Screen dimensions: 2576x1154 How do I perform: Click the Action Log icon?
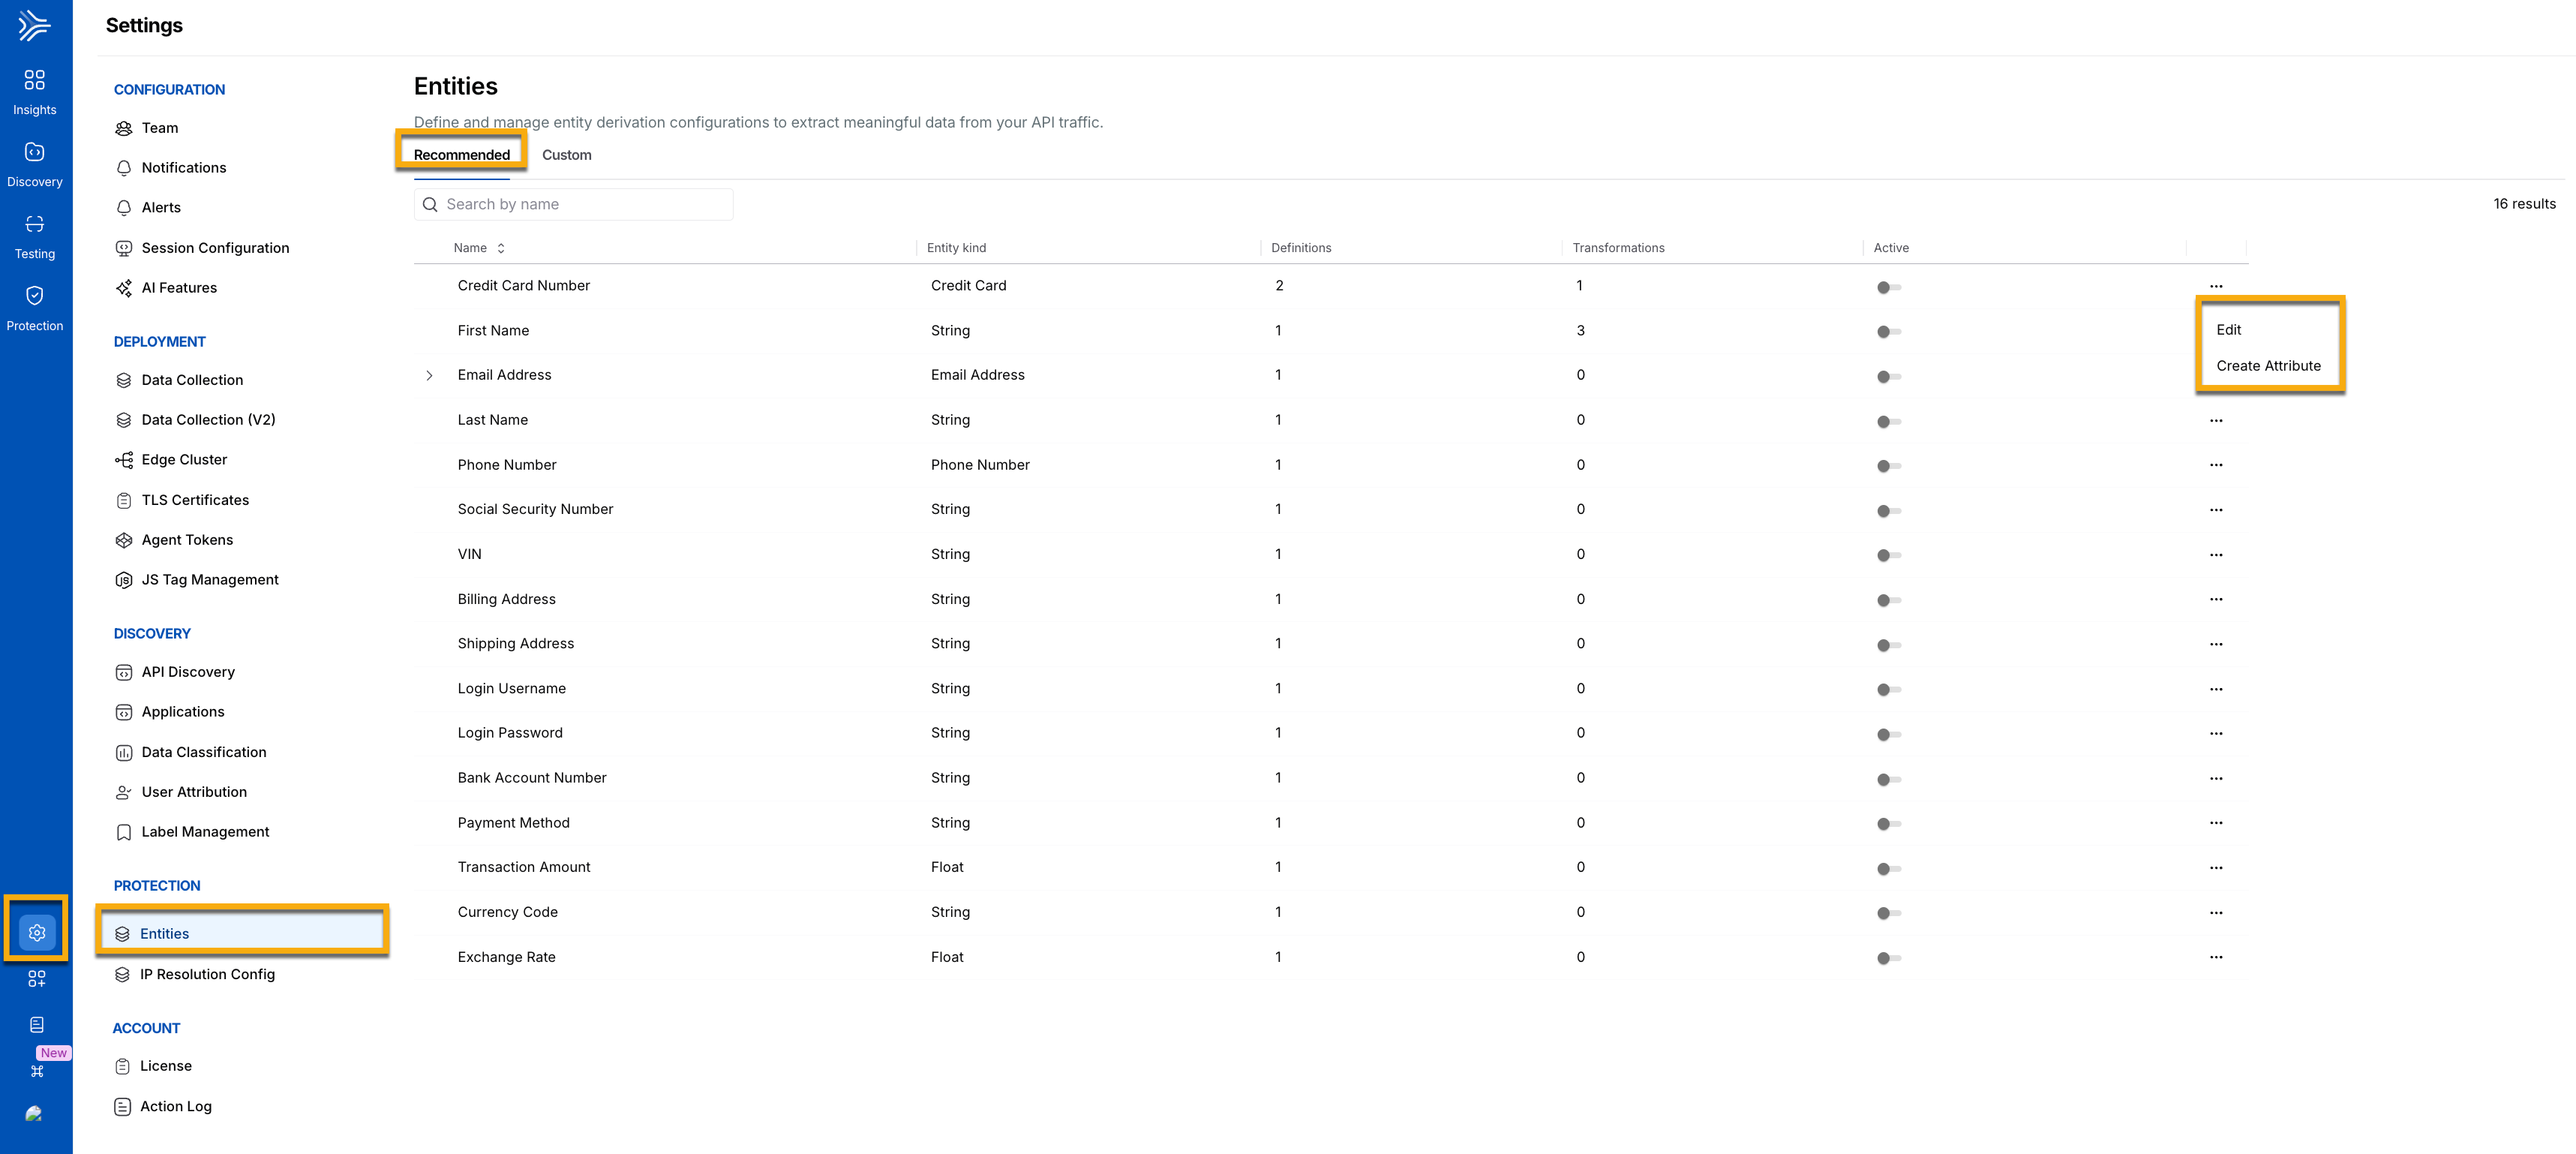click(x=122, y=1106)
